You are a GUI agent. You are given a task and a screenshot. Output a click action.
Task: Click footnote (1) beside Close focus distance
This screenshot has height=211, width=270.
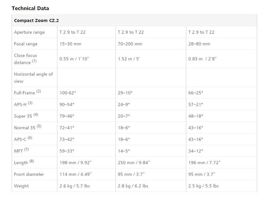pos(34,61)
